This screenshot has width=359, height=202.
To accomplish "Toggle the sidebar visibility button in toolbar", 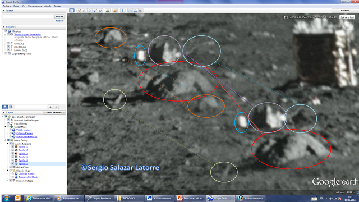I will (x=72, y=10).
